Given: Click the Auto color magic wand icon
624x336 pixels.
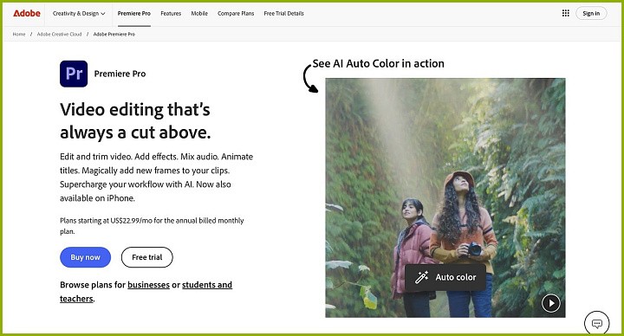Looking at the screenshot, I should (x=421, y=277).
